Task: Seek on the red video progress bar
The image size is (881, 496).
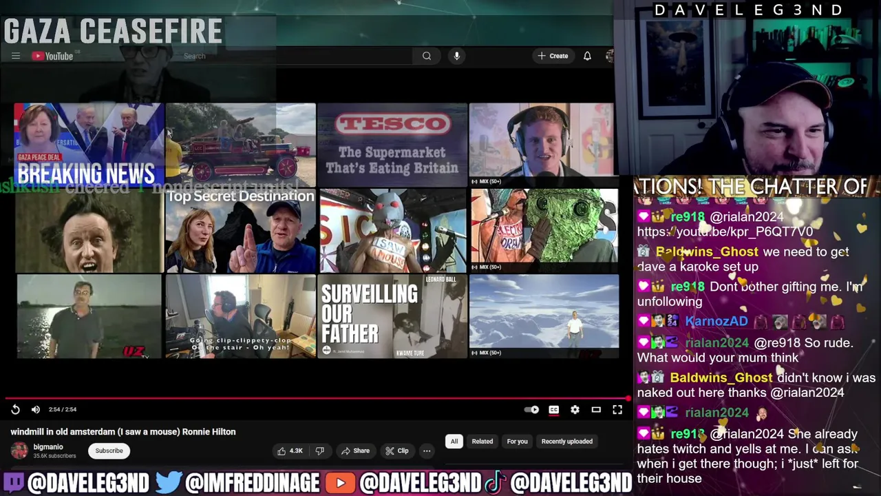Action: pyautogui.click(x=317, y=397)
